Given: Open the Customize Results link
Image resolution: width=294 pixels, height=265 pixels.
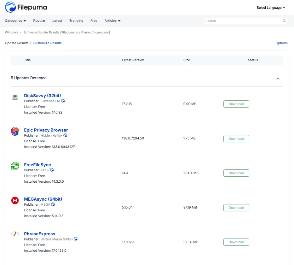Looking at the screenshot, I should (47, 43).
